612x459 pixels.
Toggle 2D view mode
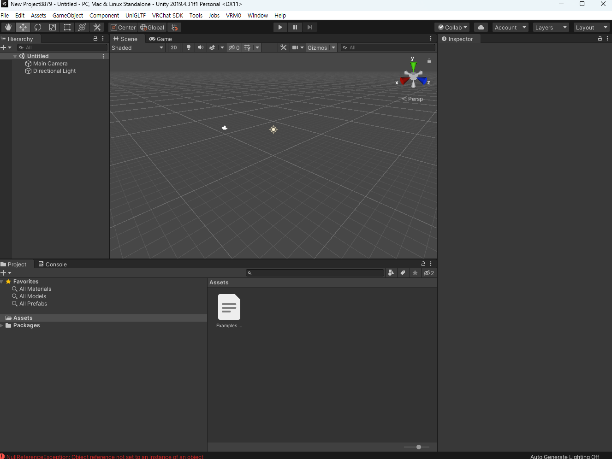(x=174, y=47)
